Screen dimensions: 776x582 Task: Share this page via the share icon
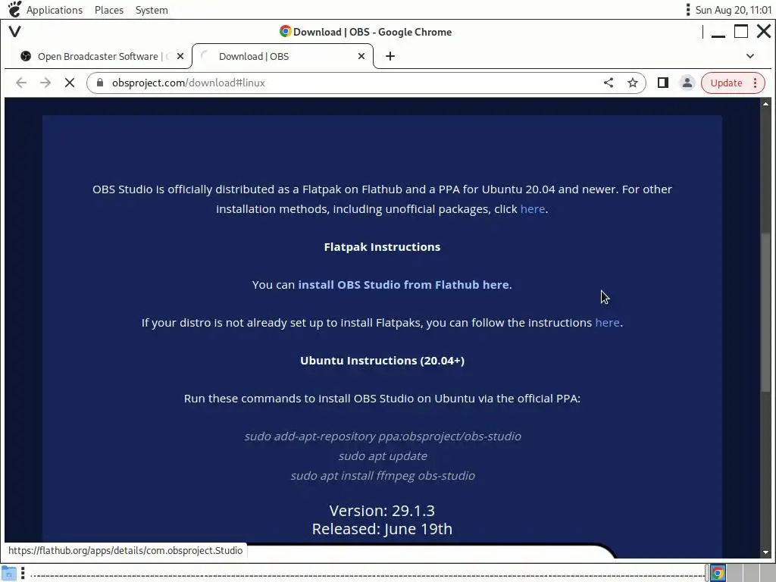pos(609,83)
